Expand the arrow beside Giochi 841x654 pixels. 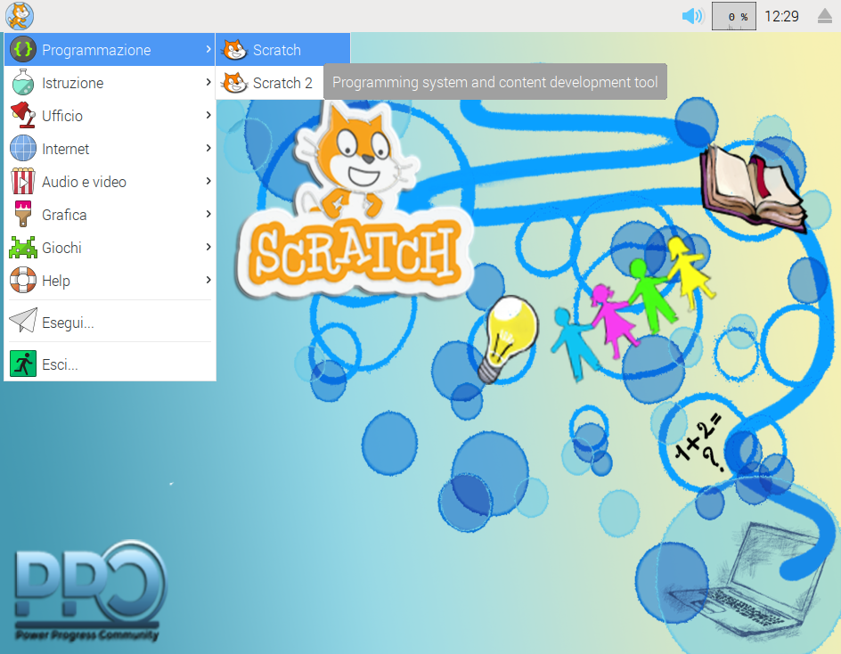(x=208, y=247)
